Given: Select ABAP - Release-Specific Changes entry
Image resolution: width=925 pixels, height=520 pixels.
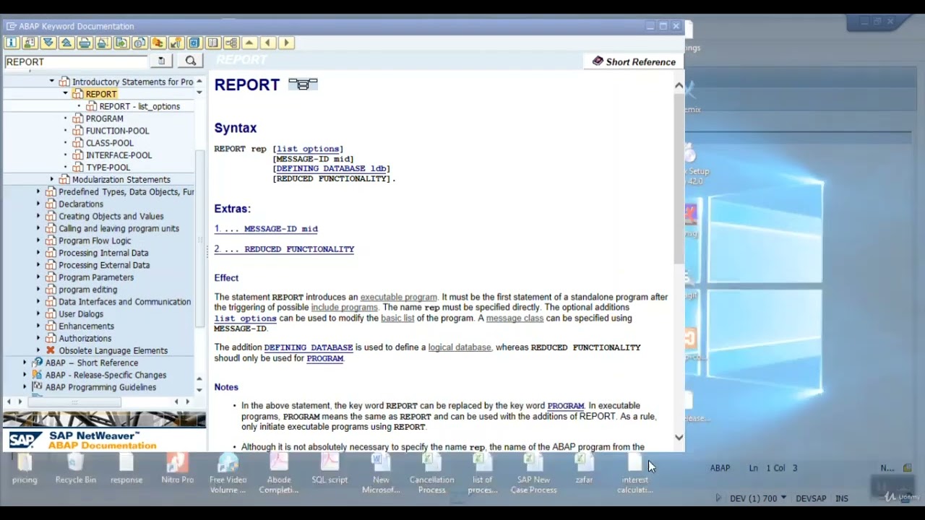Looking at the screenshot, I should click(106, 375).
